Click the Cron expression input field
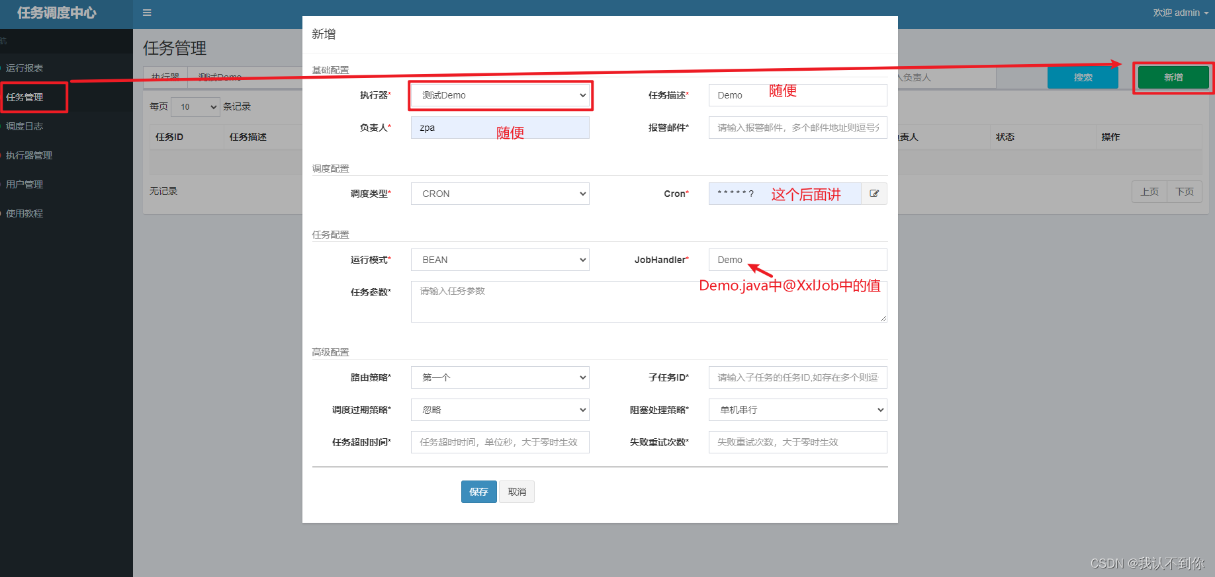Viewport: 1215px width, 577px height. 785,194
